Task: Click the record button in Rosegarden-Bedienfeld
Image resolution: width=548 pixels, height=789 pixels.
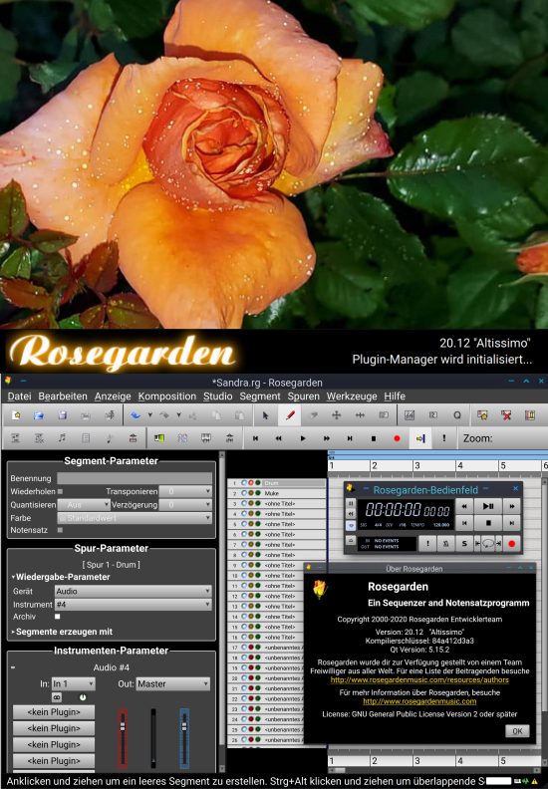Action: pyautogui.click(x=512, y=544)
